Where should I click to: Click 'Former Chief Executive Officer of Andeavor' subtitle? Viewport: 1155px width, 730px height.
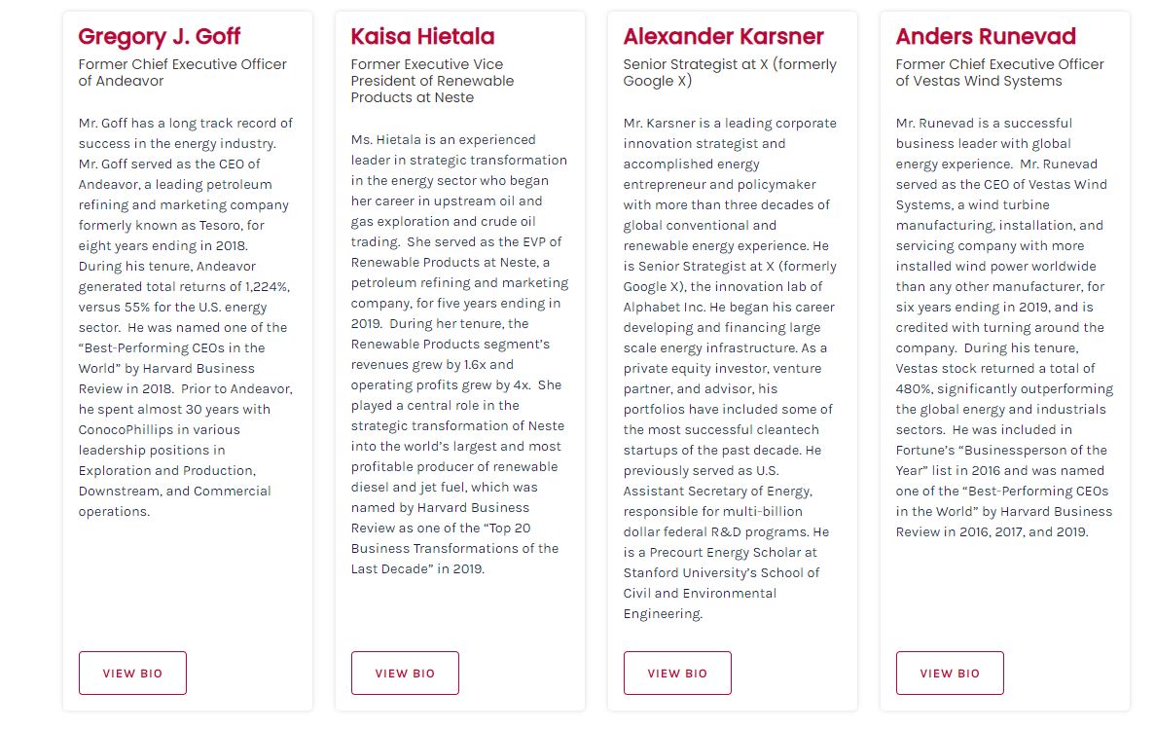point(183,73)
